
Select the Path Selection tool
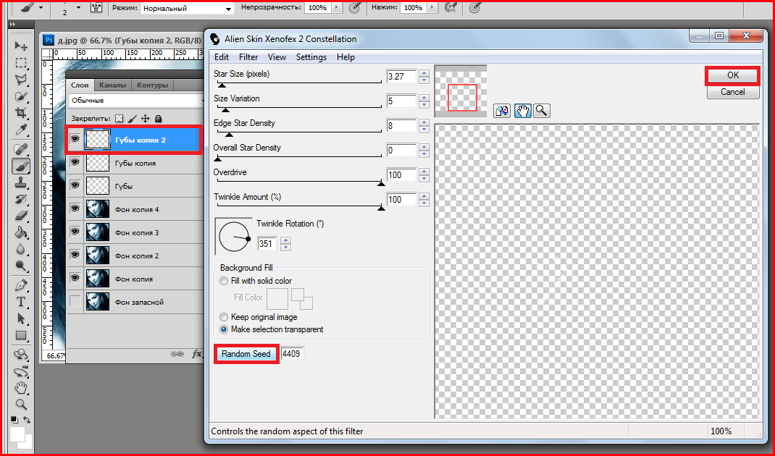pos(21,318)
